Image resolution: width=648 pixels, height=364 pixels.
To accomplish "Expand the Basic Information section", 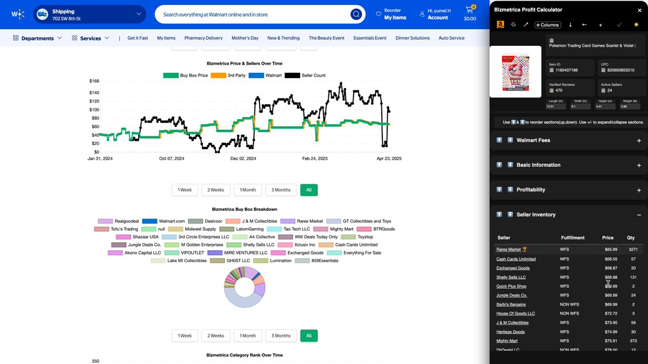I will (x=639, y=166).
